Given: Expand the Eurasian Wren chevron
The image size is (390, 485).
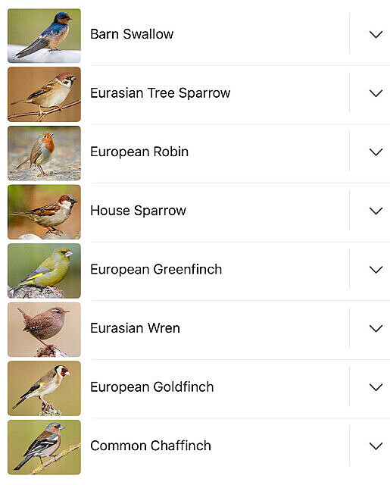Looking at the screenshot, I should (376, 328).
